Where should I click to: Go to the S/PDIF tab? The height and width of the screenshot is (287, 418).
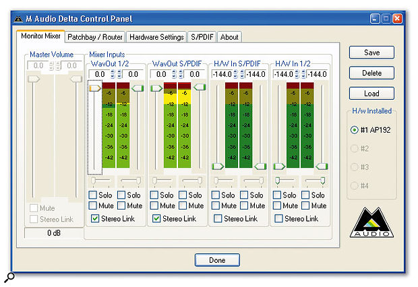202,37
